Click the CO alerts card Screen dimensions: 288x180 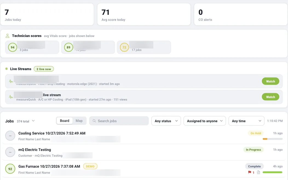tap(241, 14)
